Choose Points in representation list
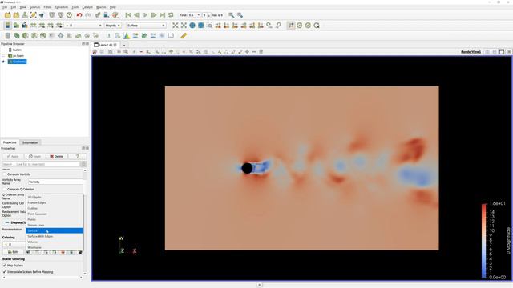 tap(55, 219)
